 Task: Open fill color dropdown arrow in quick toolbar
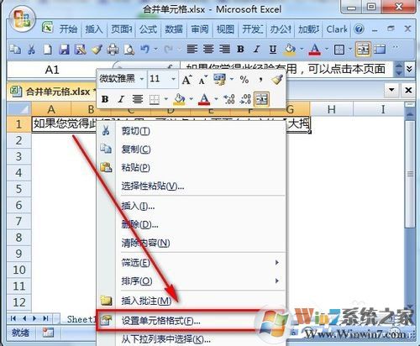point(302,50)
